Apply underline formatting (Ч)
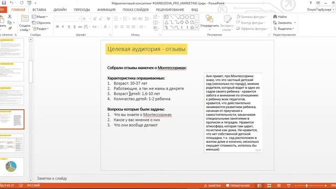This screenshot has height=189, width=336. 69,27
